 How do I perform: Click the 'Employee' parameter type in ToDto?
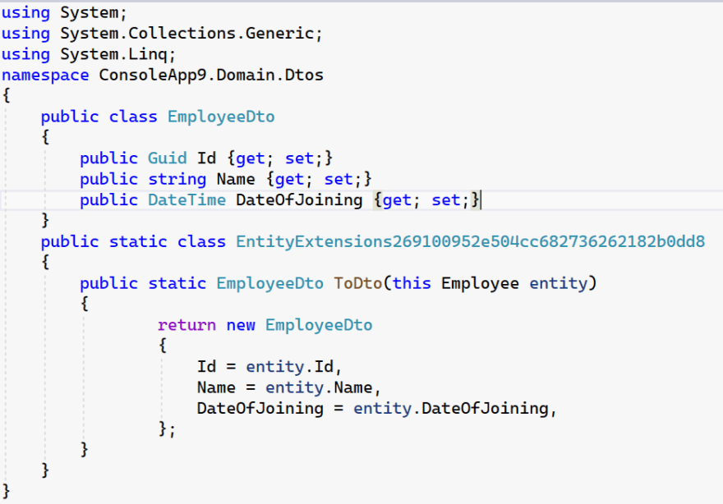(480, 283)
